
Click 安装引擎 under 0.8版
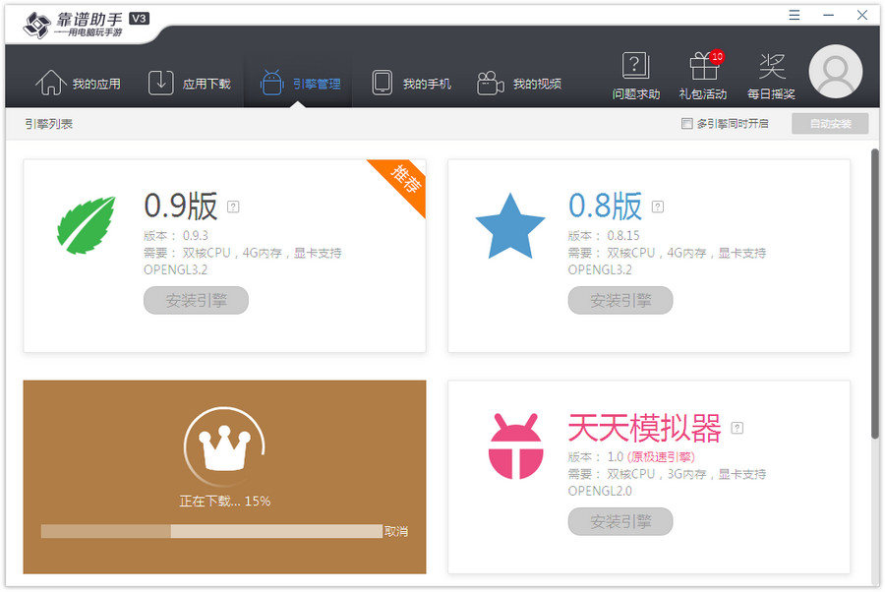620,300
